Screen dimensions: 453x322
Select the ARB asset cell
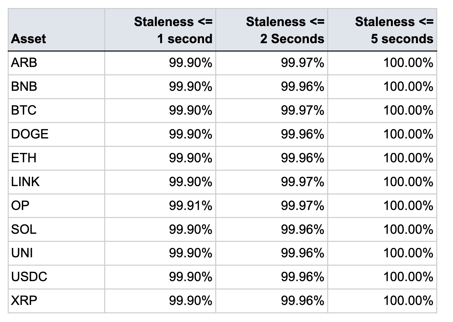[x=24, y=62]
